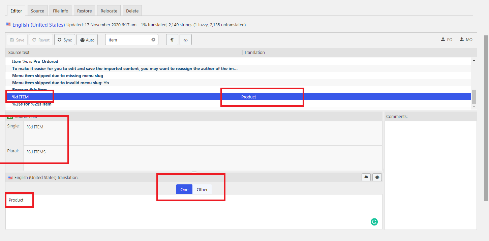Click the 'Product' translation cell in the selected row
The image size is (489, 241).
point(249,97)
